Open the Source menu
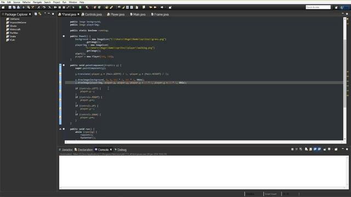The height and width of the screenshot is (197, 351). click(x=16, y=2)
